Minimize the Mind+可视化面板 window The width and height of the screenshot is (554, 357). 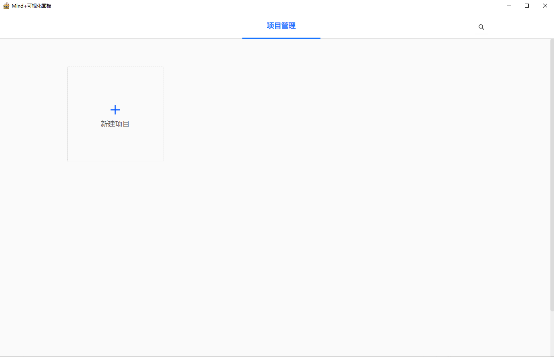(x=509, y=6)
